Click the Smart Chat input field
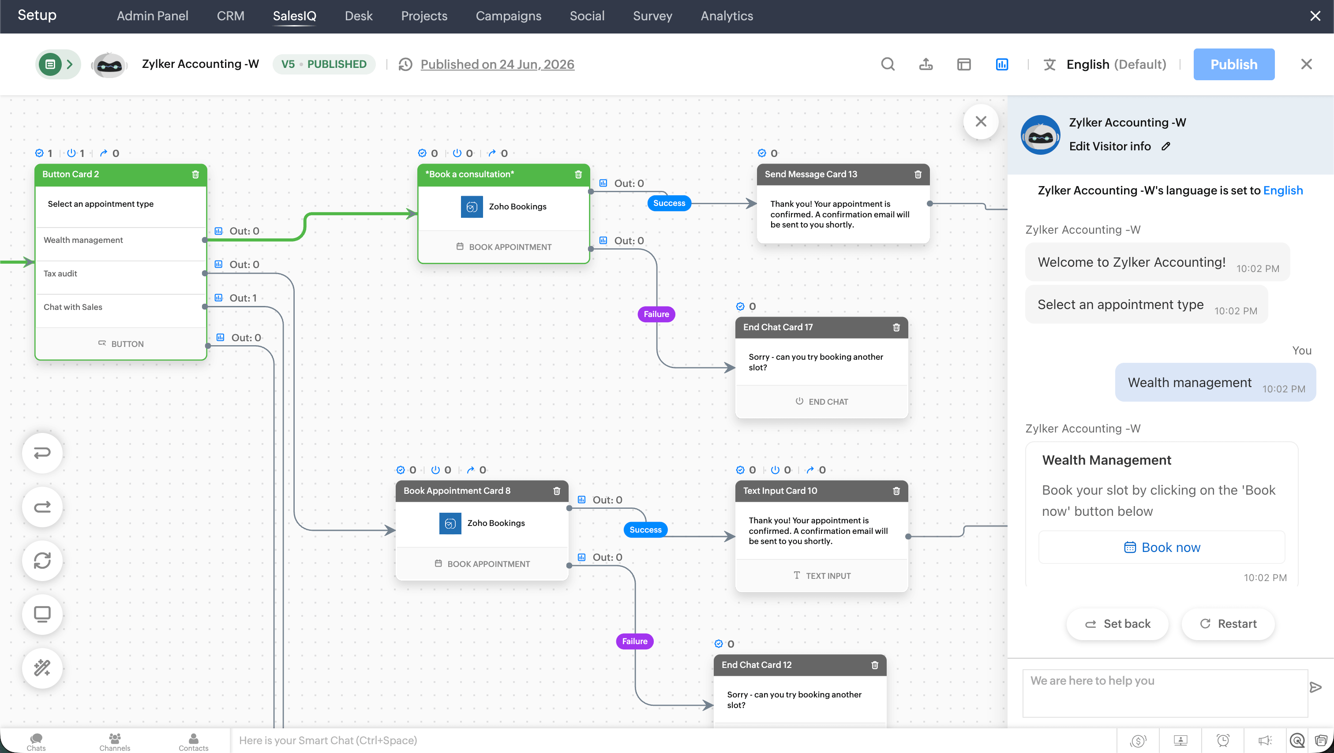1334x753 pixels. click(x=673, y=741)
